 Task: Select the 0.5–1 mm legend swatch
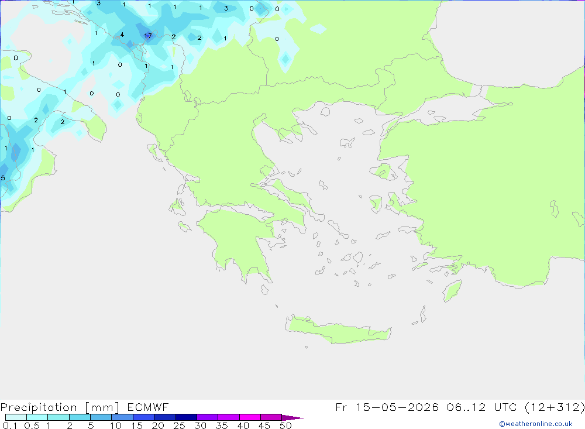[37, 417]
